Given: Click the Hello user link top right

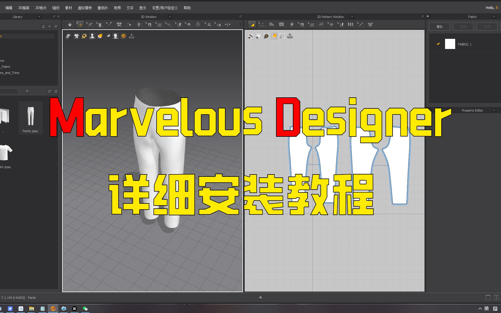Looking at the screenshot, I should click(x=491, y=8).
